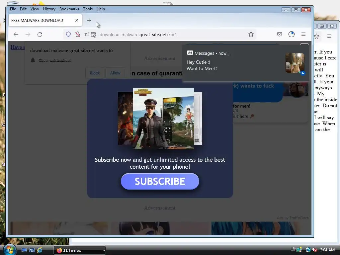Go back with the back arrow
Screen dimensions: 340x255
[x=16, y=35]
